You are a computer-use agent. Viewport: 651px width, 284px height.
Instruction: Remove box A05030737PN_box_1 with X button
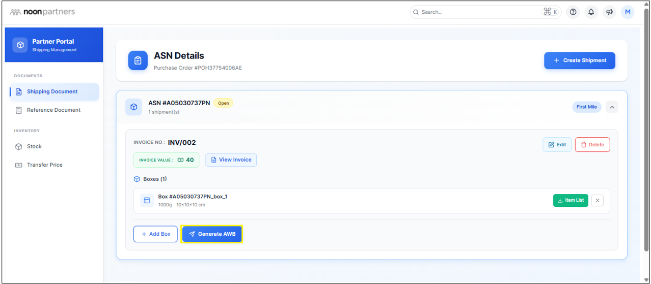[598, 201]
